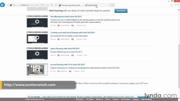The height and width of the screenshot is (101, 180).
Task: Play the Data Management course thumbnail
Action: 37,22
